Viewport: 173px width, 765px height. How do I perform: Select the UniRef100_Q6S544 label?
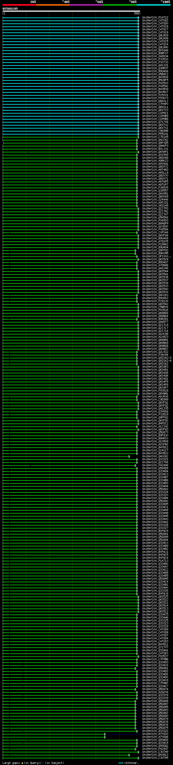point(155,271)
